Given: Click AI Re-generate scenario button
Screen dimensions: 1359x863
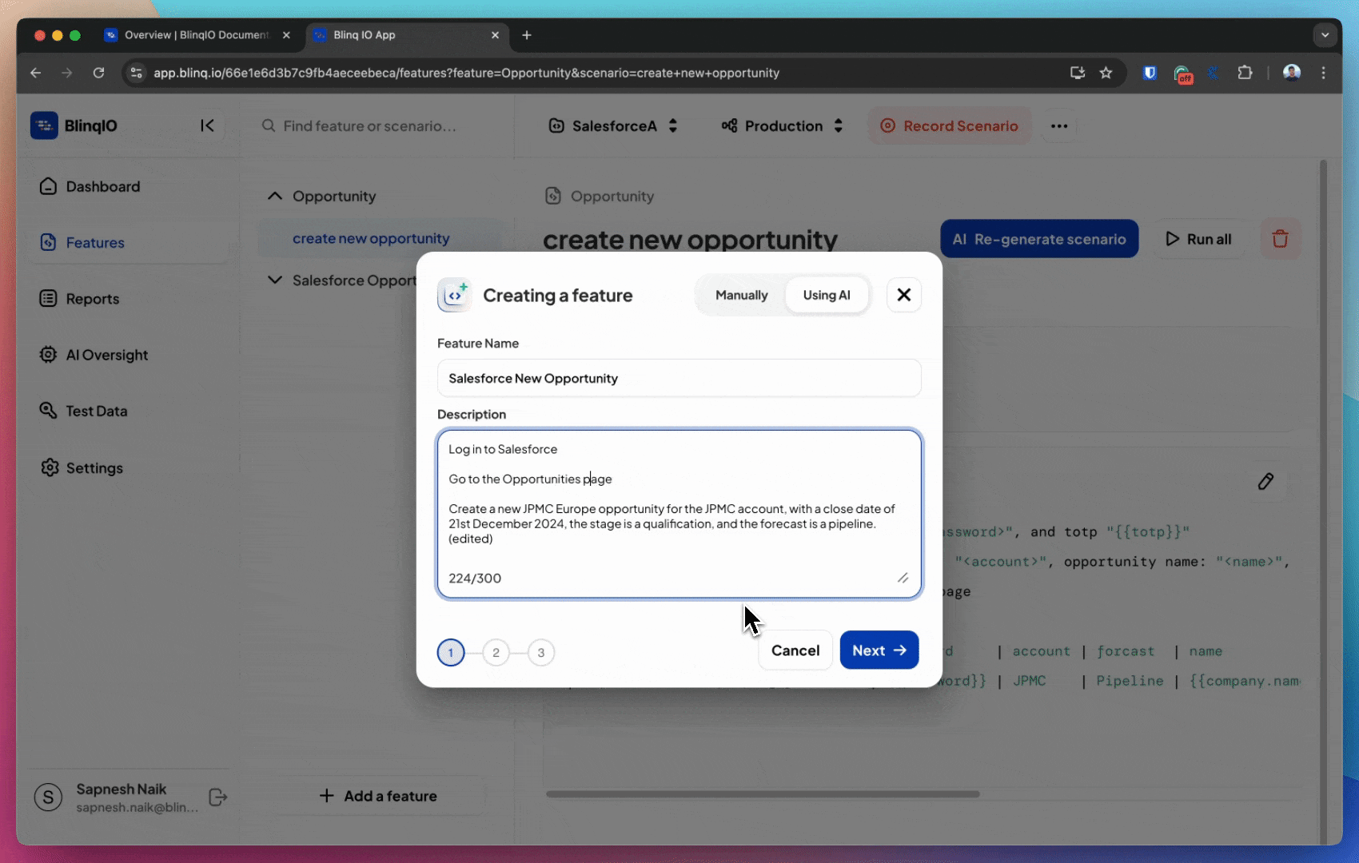Looking at the screenshot, I should (x=1039, y=239).
